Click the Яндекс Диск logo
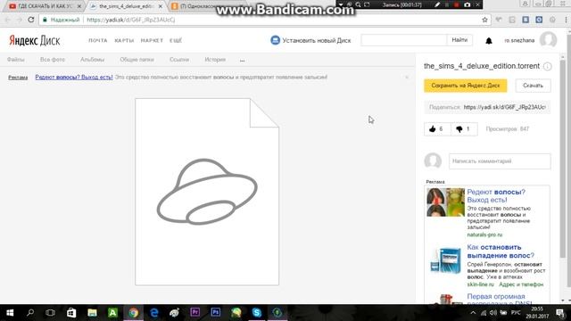The image size is (571, 321). 35,40
